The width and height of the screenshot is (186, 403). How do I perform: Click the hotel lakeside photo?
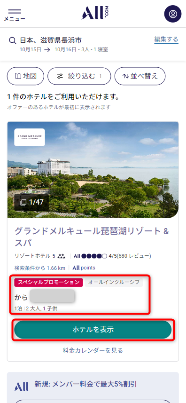click(x=93, y=170)
